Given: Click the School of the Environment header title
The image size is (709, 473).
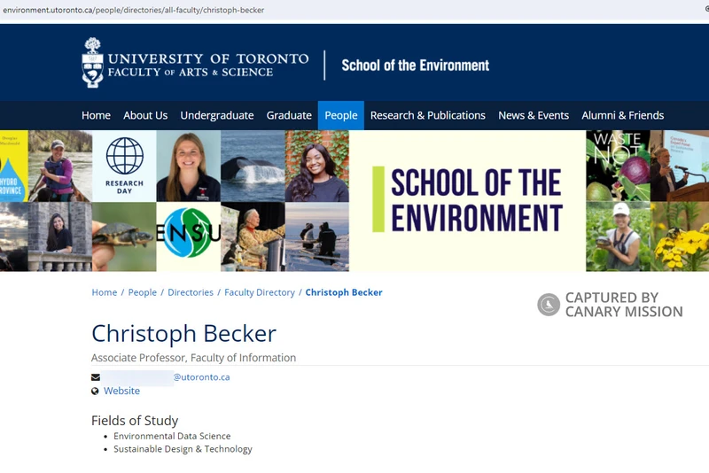Looking at the screenshot, I should click(415, 66).
